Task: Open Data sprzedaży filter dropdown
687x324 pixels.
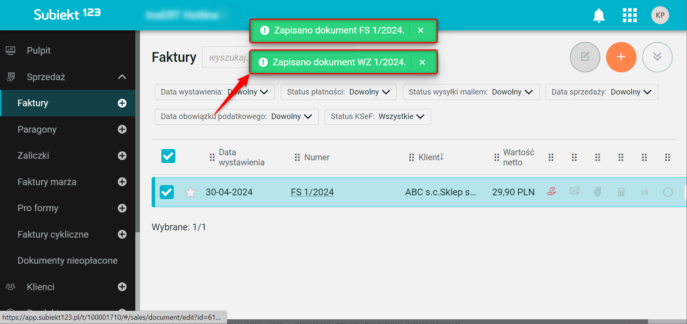Action: [601, 92]
